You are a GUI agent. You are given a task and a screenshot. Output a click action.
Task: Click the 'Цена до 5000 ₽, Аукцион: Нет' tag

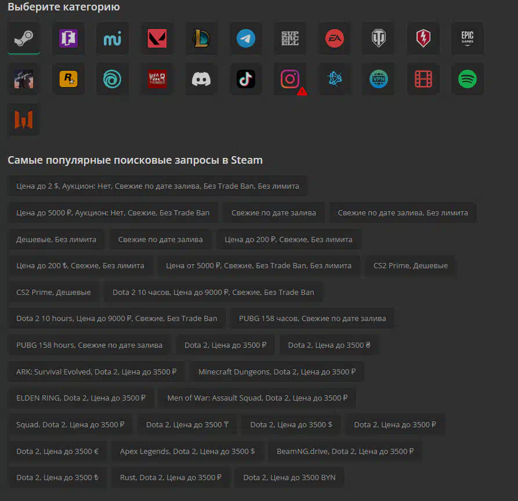point(113,212)
